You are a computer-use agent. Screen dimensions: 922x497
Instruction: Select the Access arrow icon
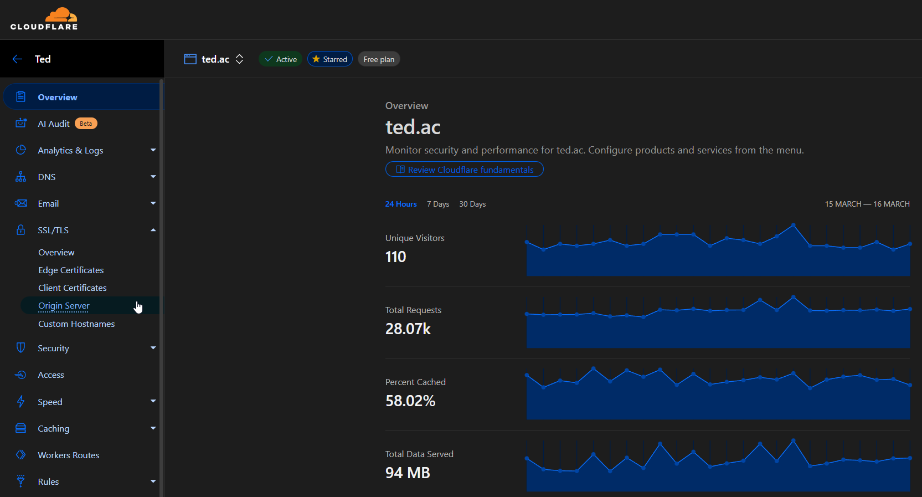pos(21,375)
